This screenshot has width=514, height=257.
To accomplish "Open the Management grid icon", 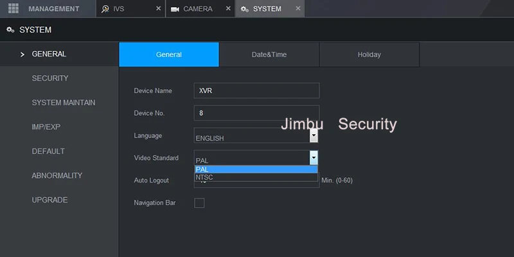I will (x=13, y=8).
